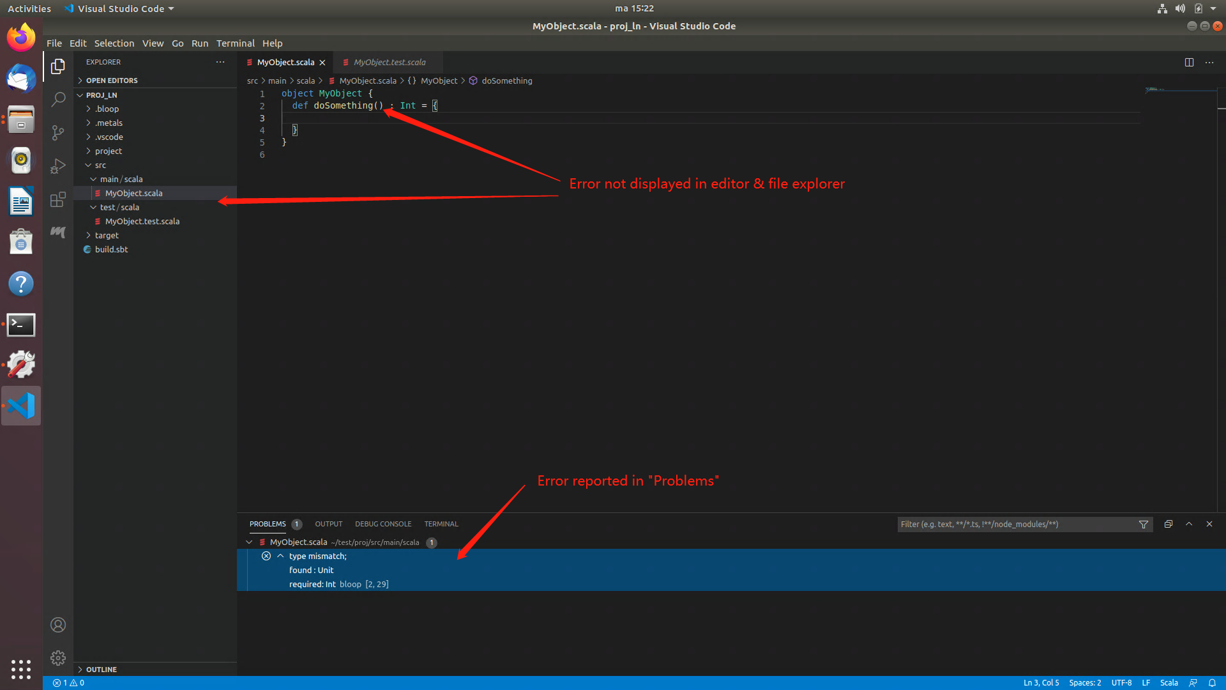Screen dimensions: 1226x690
Task: Collapse the type mismatch message details
Action: tap(280, 556)
